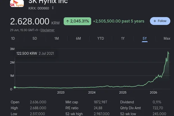The height and width of the screenshot is (116, 174).
Task: Click the "2 Jul 2021" tooltip date
Action: (x=46, y=53)
